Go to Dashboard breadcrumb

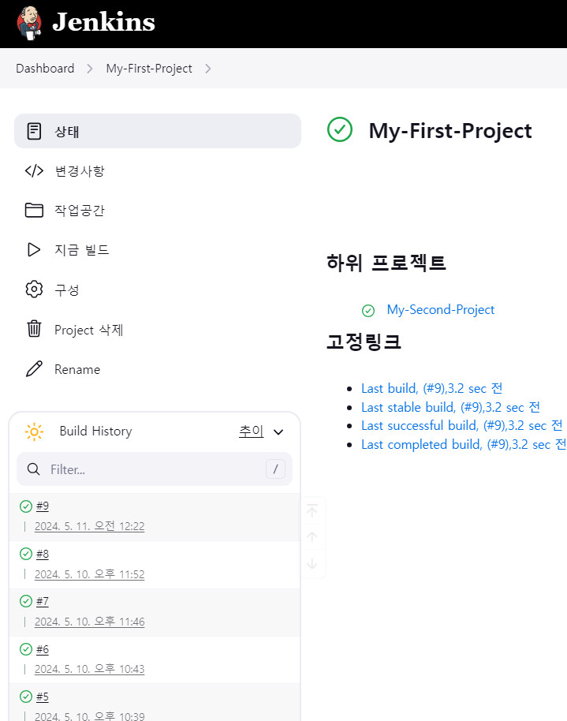[45, 69]
